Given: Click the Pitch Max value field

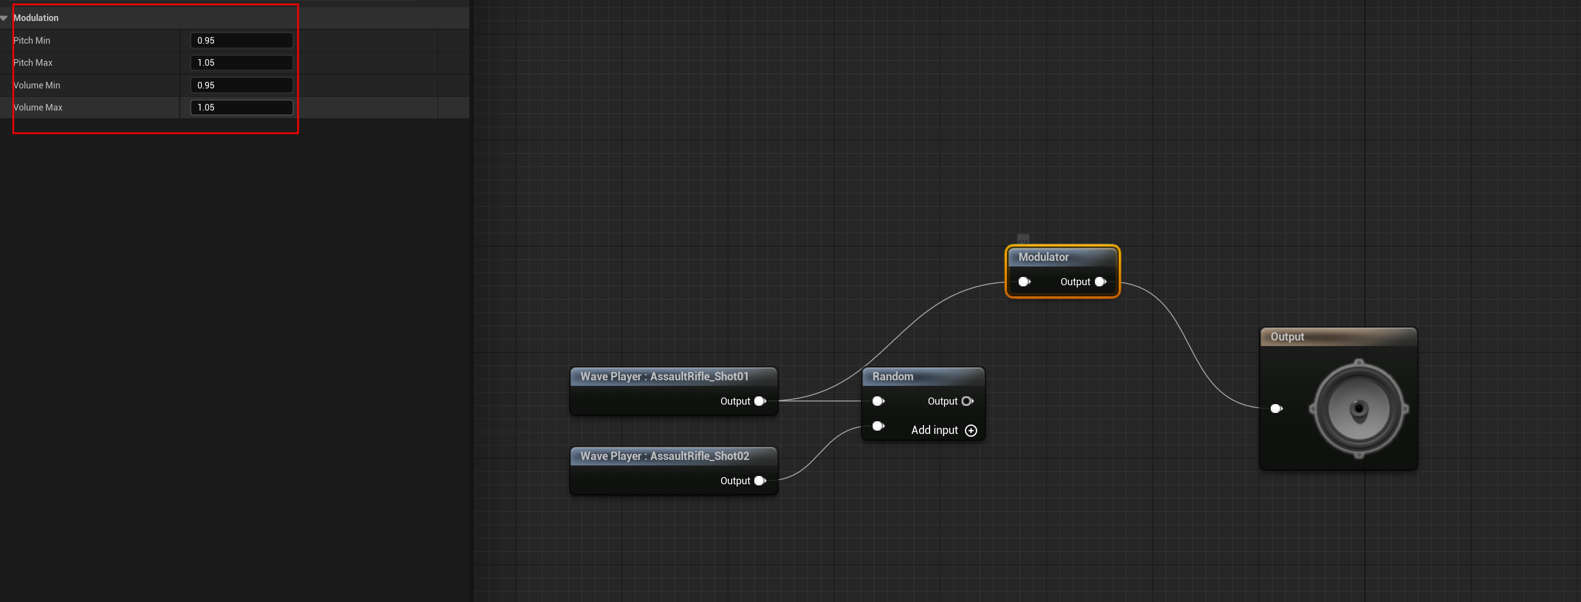Looking at the screenshot, I should click(x=241, y=62).
